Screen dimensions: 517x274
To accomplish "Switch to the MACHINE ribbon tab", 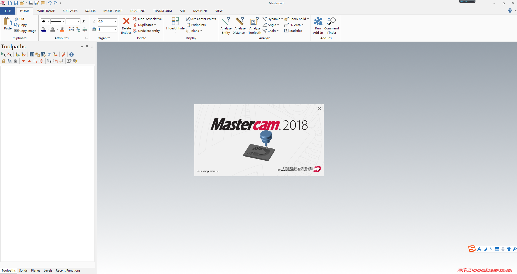I will coord(200,11).
